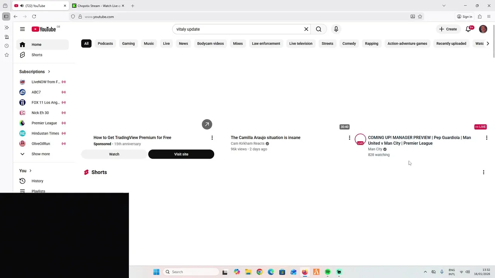Open the Spotify taskbar icon

(328, 272)
